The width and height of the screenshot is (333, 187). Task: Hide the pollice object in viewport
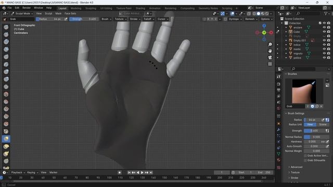pyautogui.click(x=324, y=58)
